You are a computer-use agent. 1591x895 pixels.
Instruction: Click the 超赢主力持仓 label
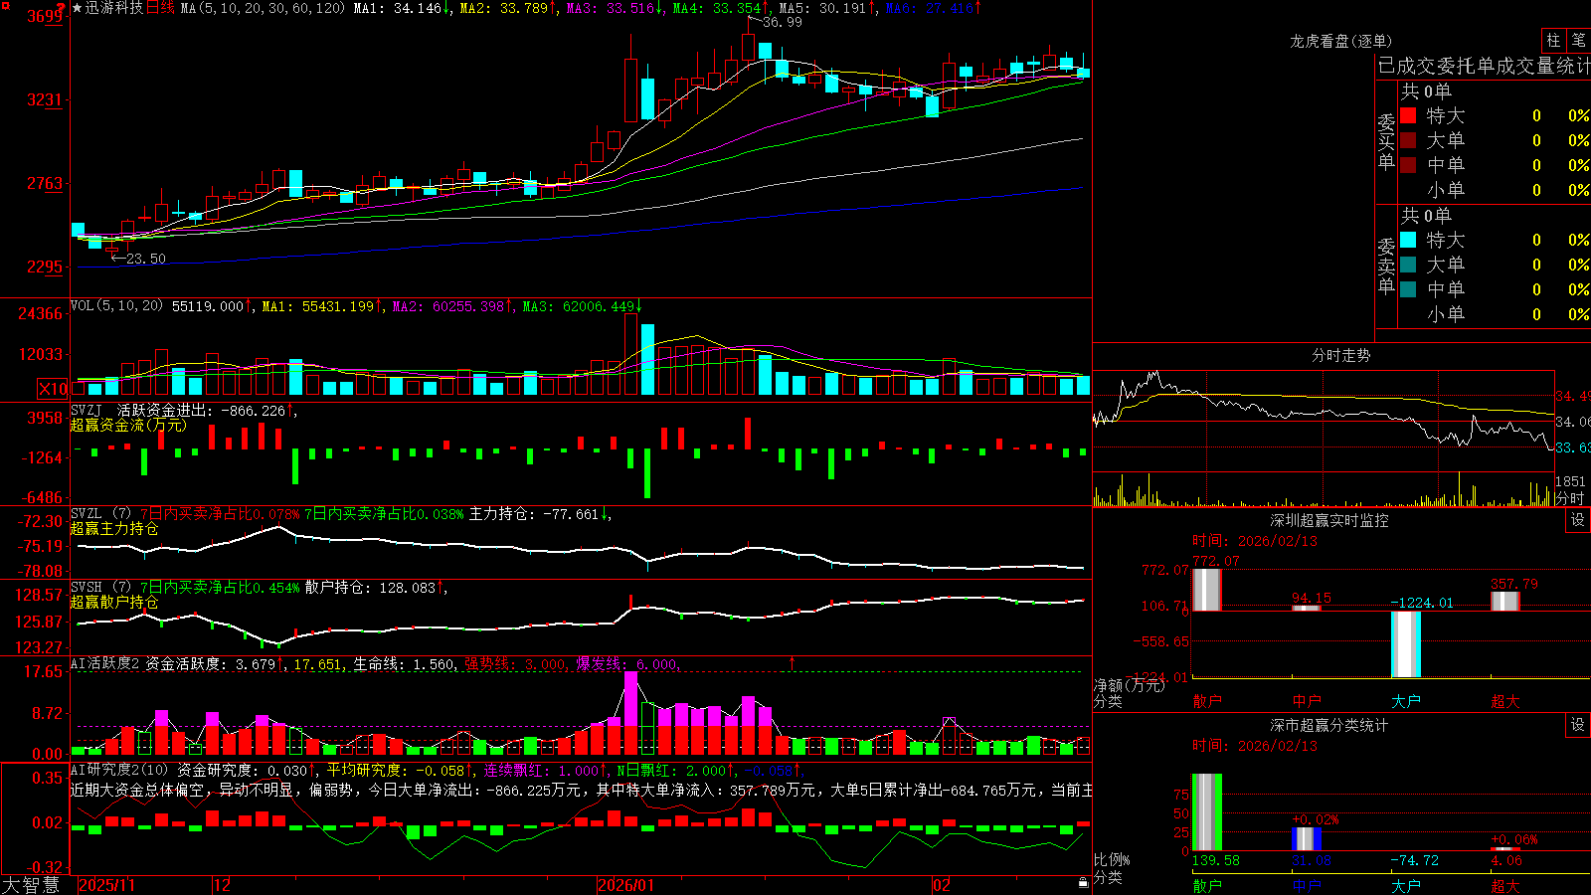[114, 529]
